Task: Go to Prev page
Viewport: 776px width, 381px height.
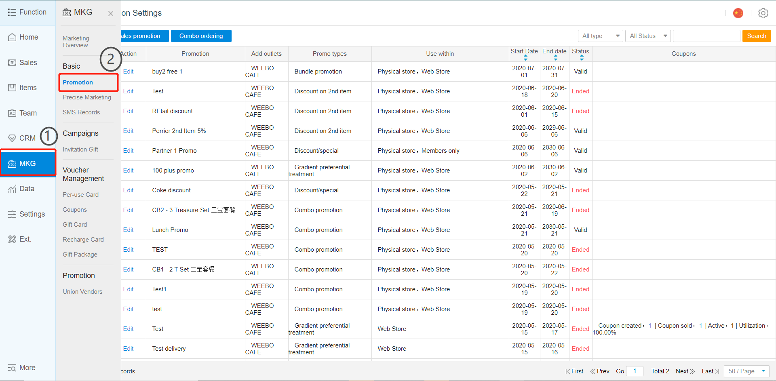Action: 600,371
